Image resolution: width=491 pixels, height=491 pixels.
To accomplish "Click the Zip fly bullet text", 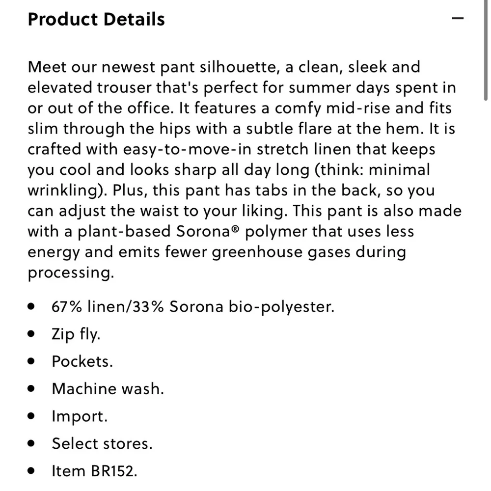I will tap(76, 334).
